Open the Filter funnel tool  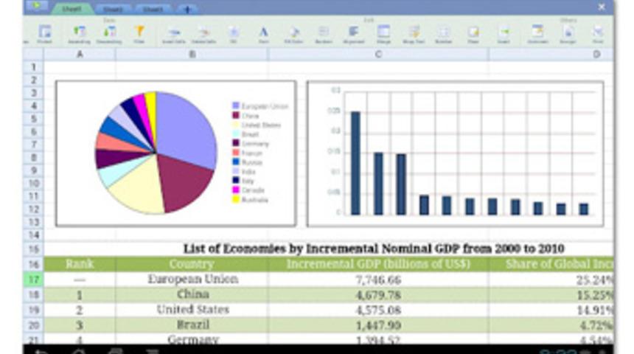pos(139,32)
